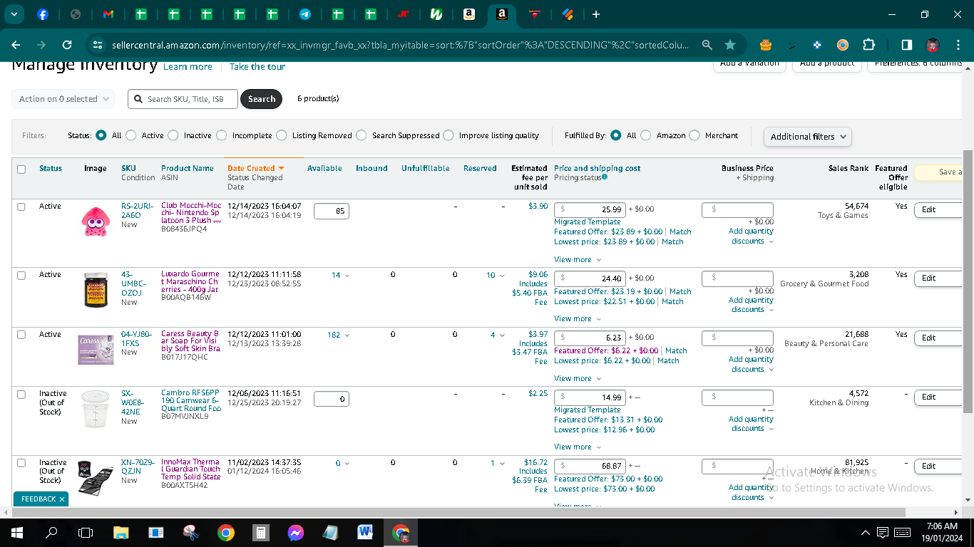Check the Caress Beauty Bar Soap row checkbox
The height and width of the screenshot is (547, 974).
(21, 335)
